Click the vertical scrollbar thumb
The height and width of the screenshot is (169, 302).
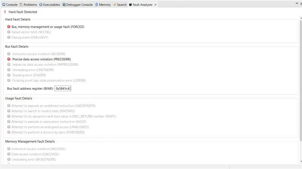point(301,80)
